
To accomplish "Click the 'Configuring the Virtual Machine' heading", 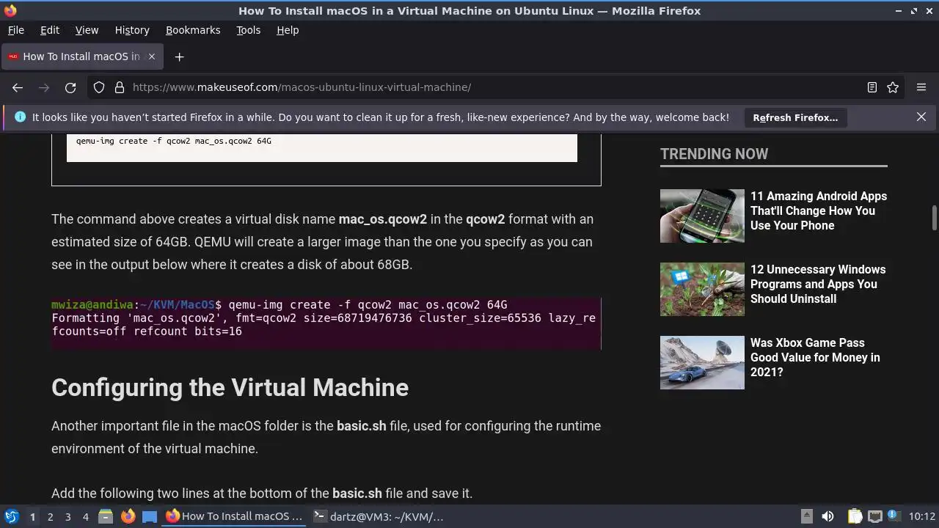I will pos(230,387).
